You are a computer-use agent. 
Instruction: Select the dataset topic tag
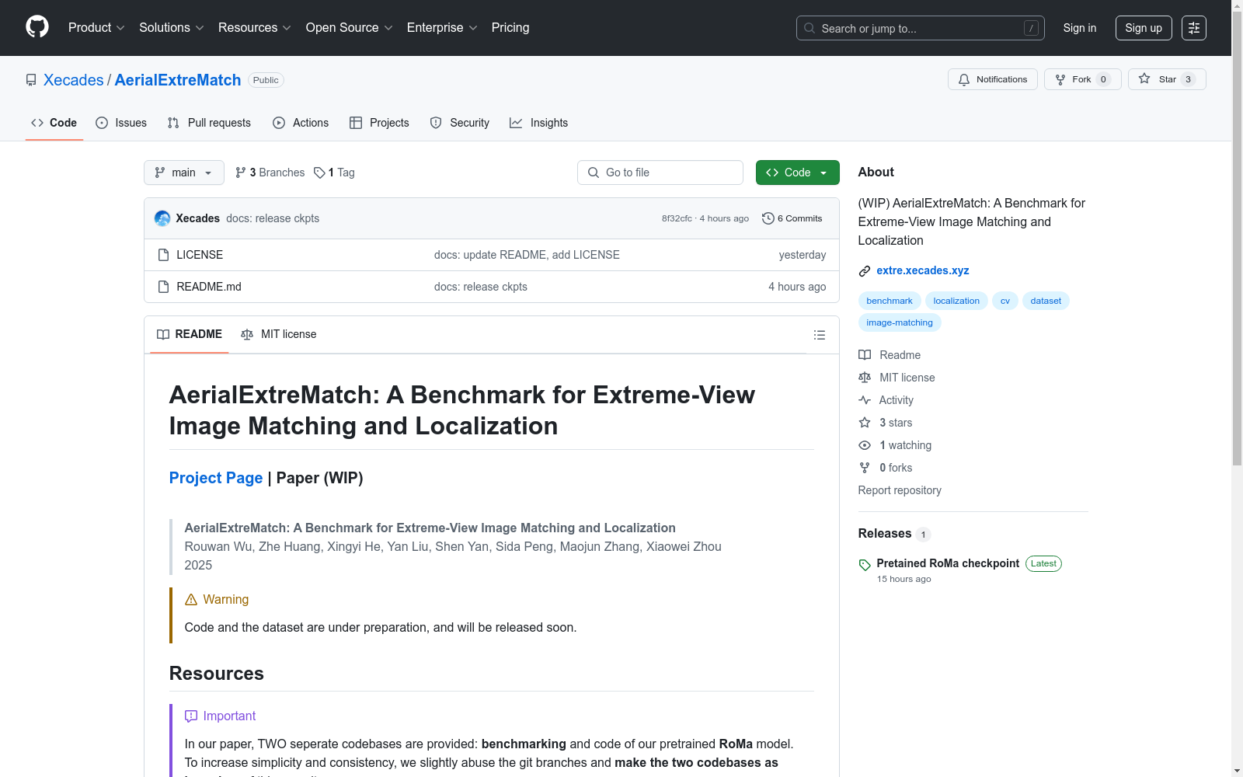pyautogui.click(x=1046, y=301)
